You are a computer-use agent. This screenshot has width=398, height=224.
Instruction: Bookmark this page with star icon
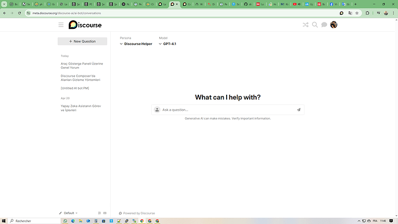click(357, 13)
